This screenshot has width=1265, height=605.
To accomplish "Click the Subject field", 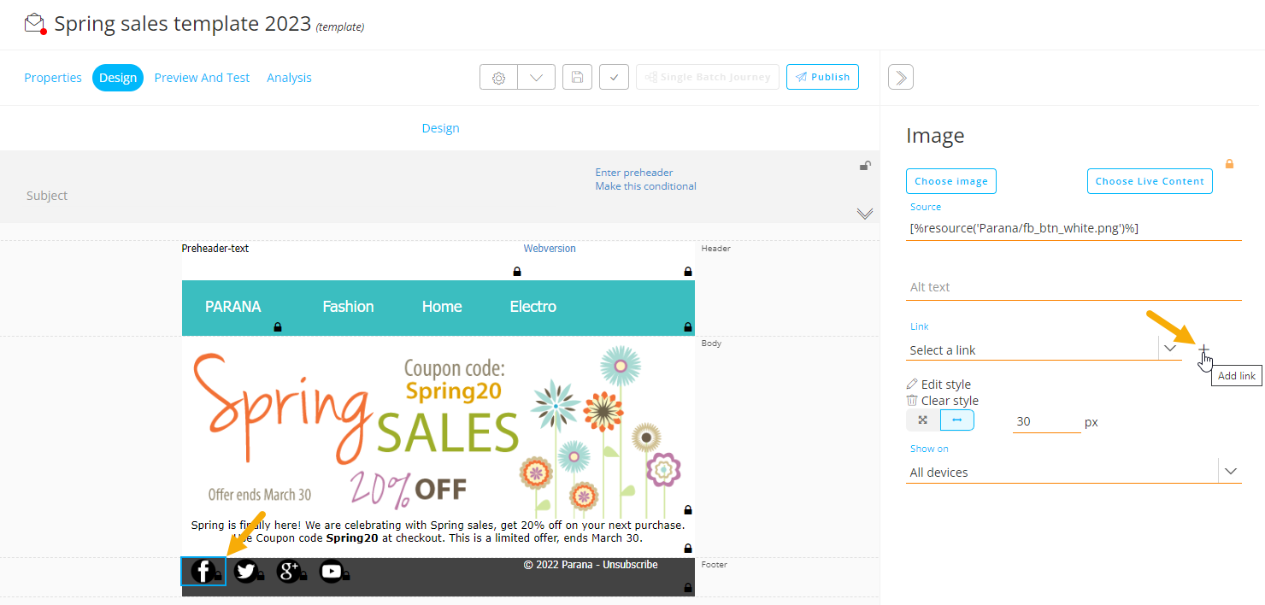I will (47, 196).
